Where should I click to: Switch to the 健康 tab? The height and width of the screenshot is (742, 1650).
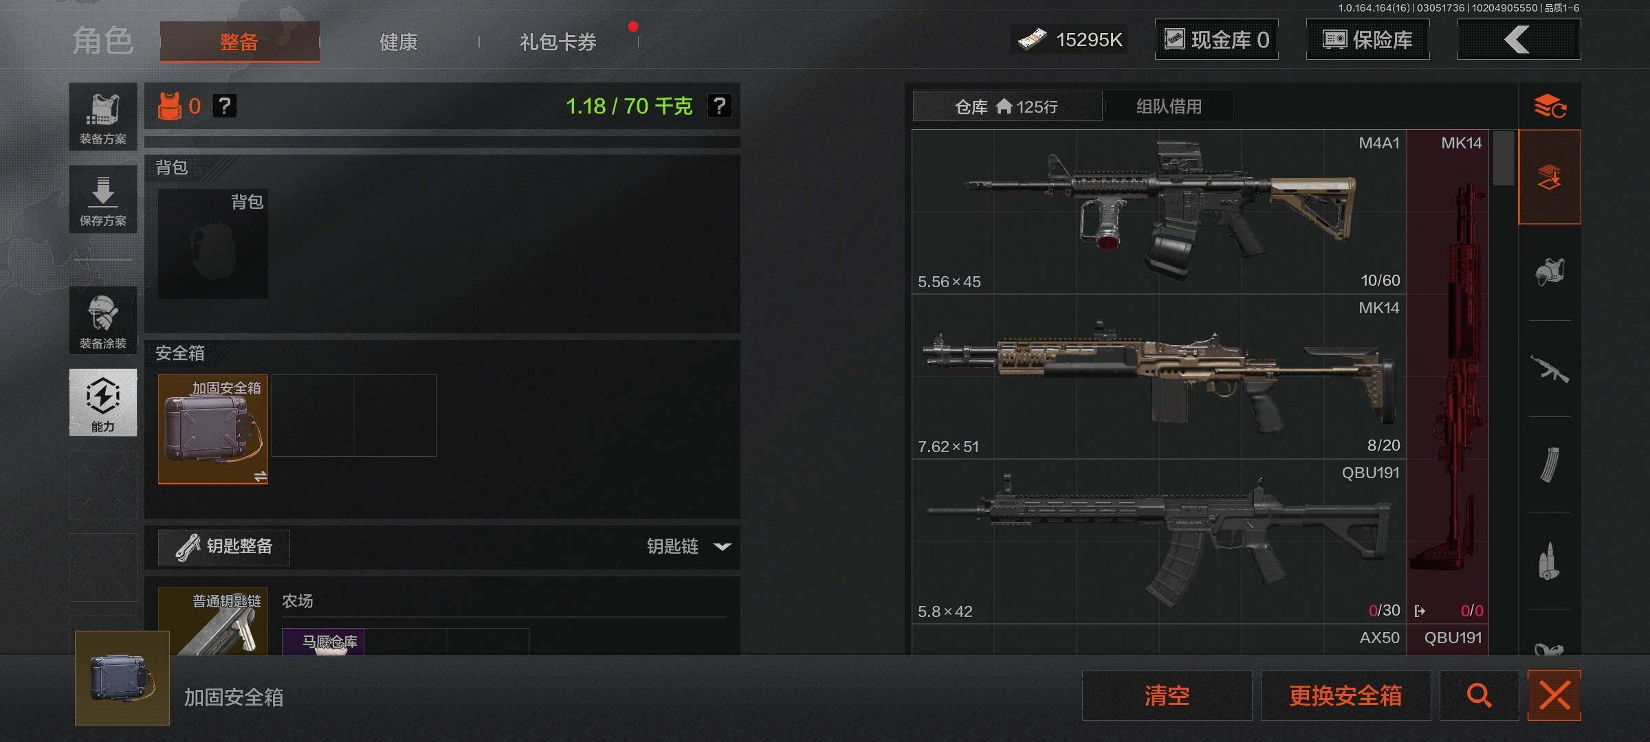(x=399, y=42)
